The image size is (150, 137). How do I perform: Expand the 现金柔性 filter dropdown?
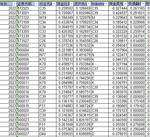(x=126, y=4)
